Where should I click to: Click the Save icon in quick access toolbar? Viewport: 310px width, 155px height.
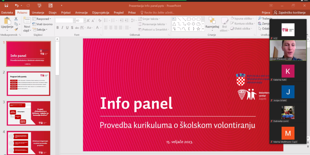point(6,6)
